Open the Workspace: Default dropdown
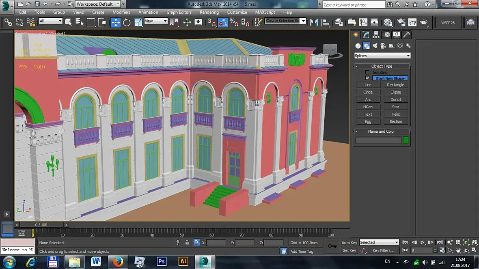Viewport: 479px width, 269px height. pos(98,4)
